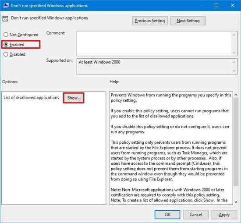
Task: Click the policy setting icon beside heading
Action: click(x=5, y=18)
